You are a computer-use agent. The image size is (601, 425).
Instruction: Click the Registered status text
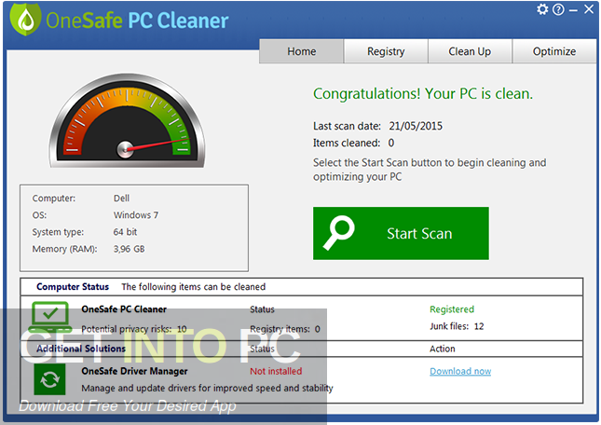[452, 309]
